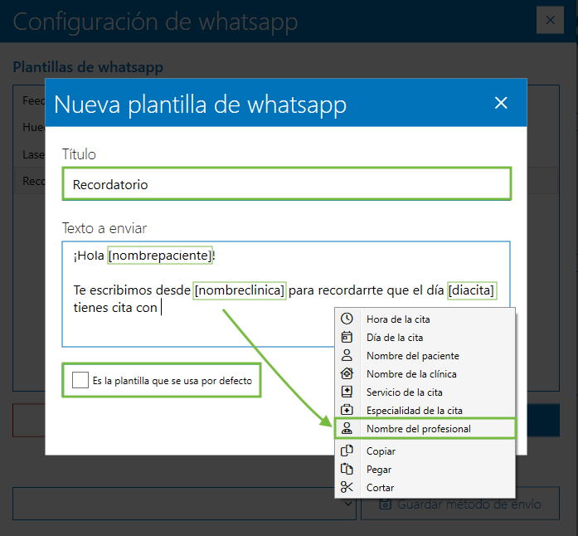Click the clinic house icon in context menu
Viewport: 578px width, 536px height.
tap(347, 373)
